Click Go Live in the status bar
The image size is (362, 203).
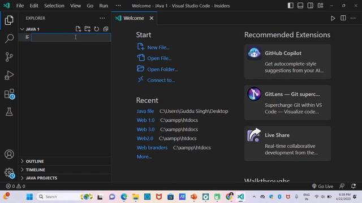pos(322,186)
